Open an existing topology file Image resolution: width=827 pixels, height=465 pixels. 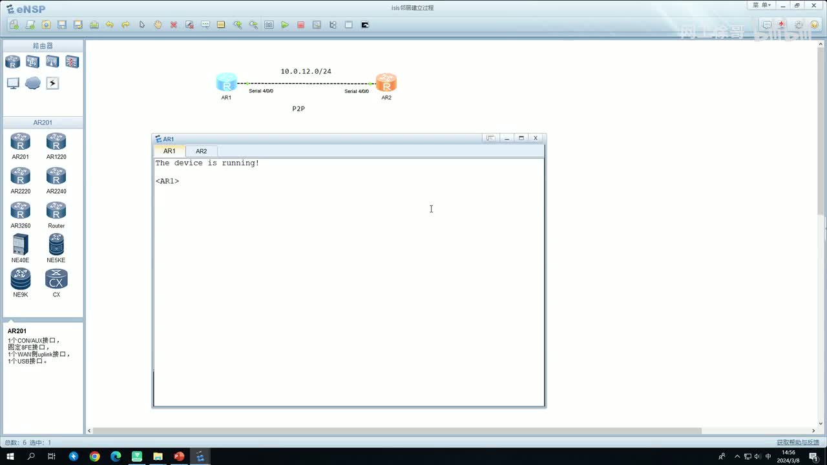click(46, 25)
